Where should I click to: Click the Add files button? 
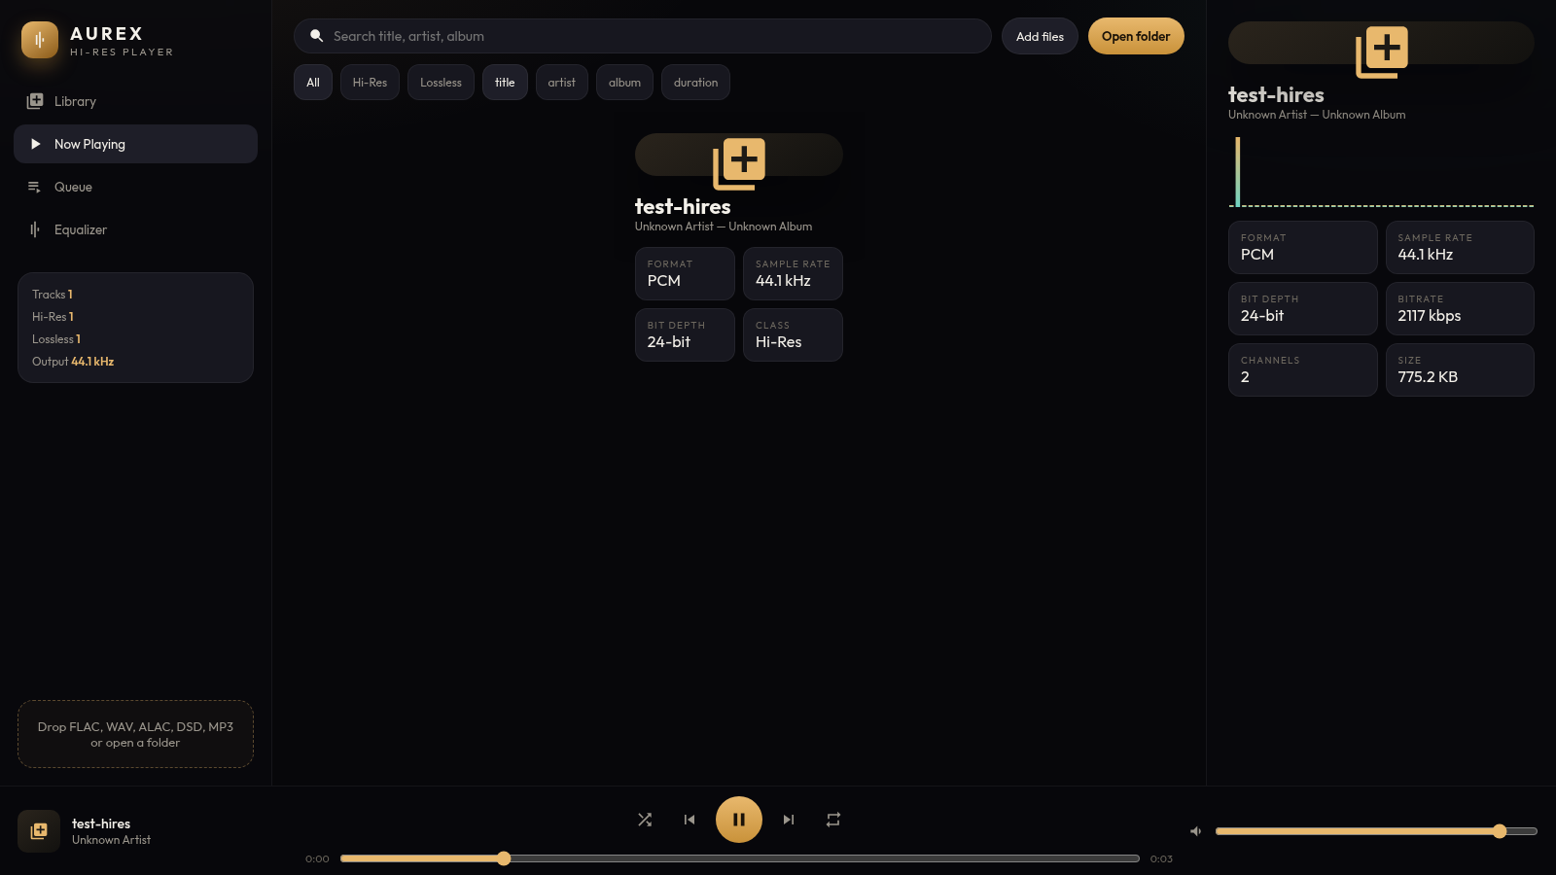[x=1040, y=36]
